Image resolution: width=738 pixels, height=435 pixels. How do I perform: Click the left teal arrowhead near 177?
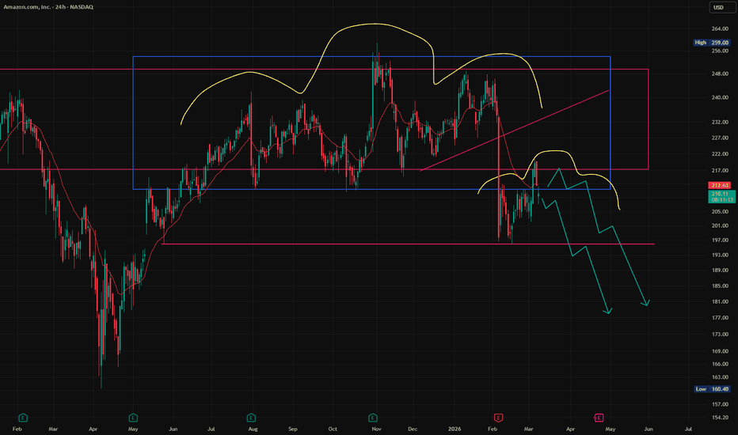click(608, 312)
